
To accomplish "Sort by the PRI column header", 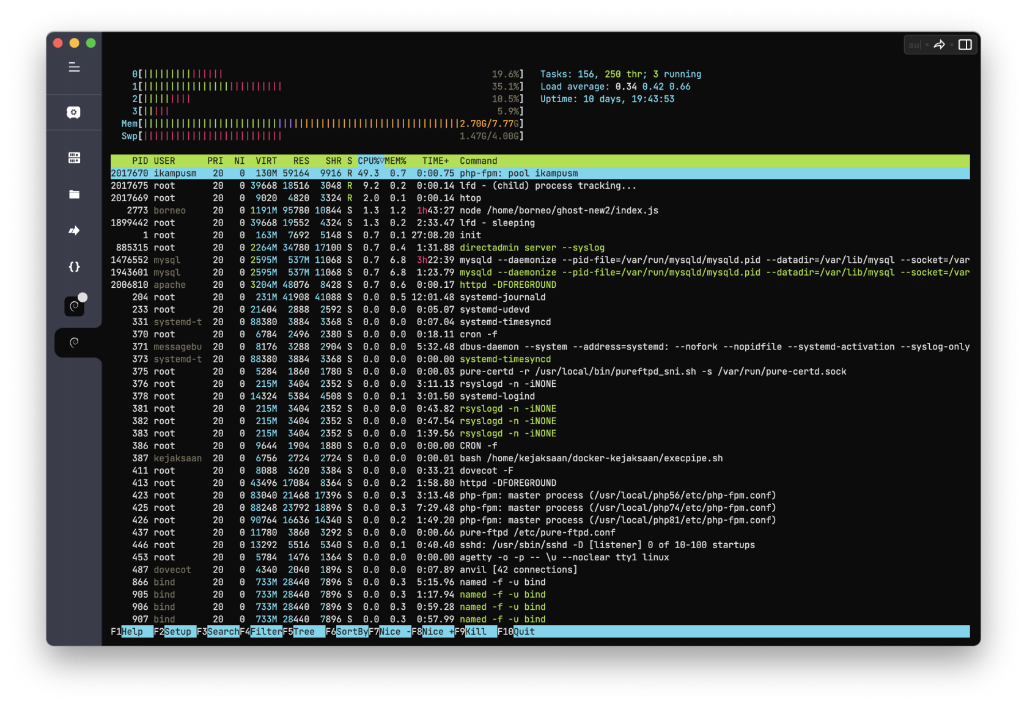I will coord(215,161).
